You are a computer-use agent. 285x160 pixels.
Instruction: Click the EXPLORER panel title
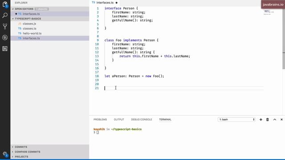(x=21, y=3)
